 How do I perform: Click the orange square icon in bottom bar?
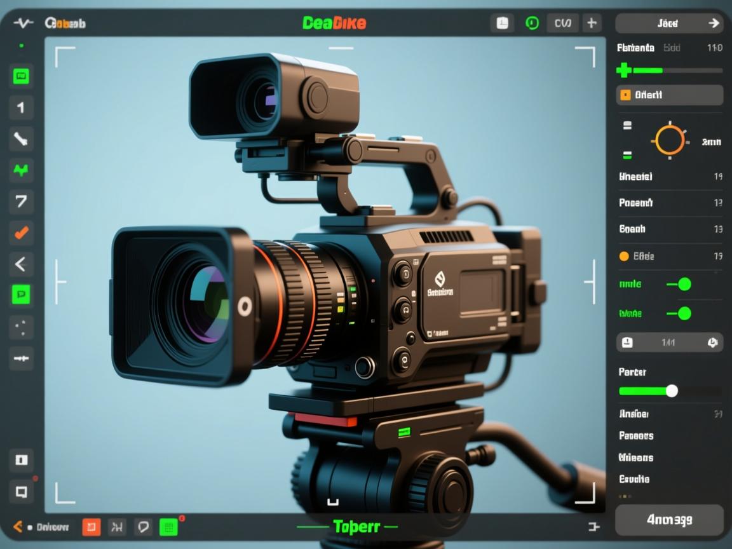(91, 526)
